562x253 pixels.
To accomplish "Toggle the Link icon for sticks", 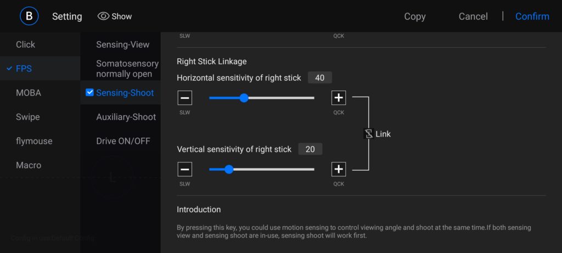I will pyautogui.click(x=369, y=134).
